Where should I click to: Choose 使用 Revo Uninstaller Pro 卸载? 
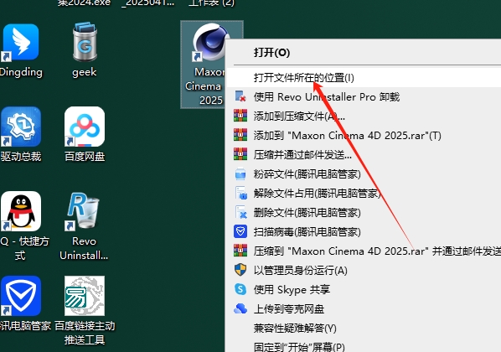(363, 97)
